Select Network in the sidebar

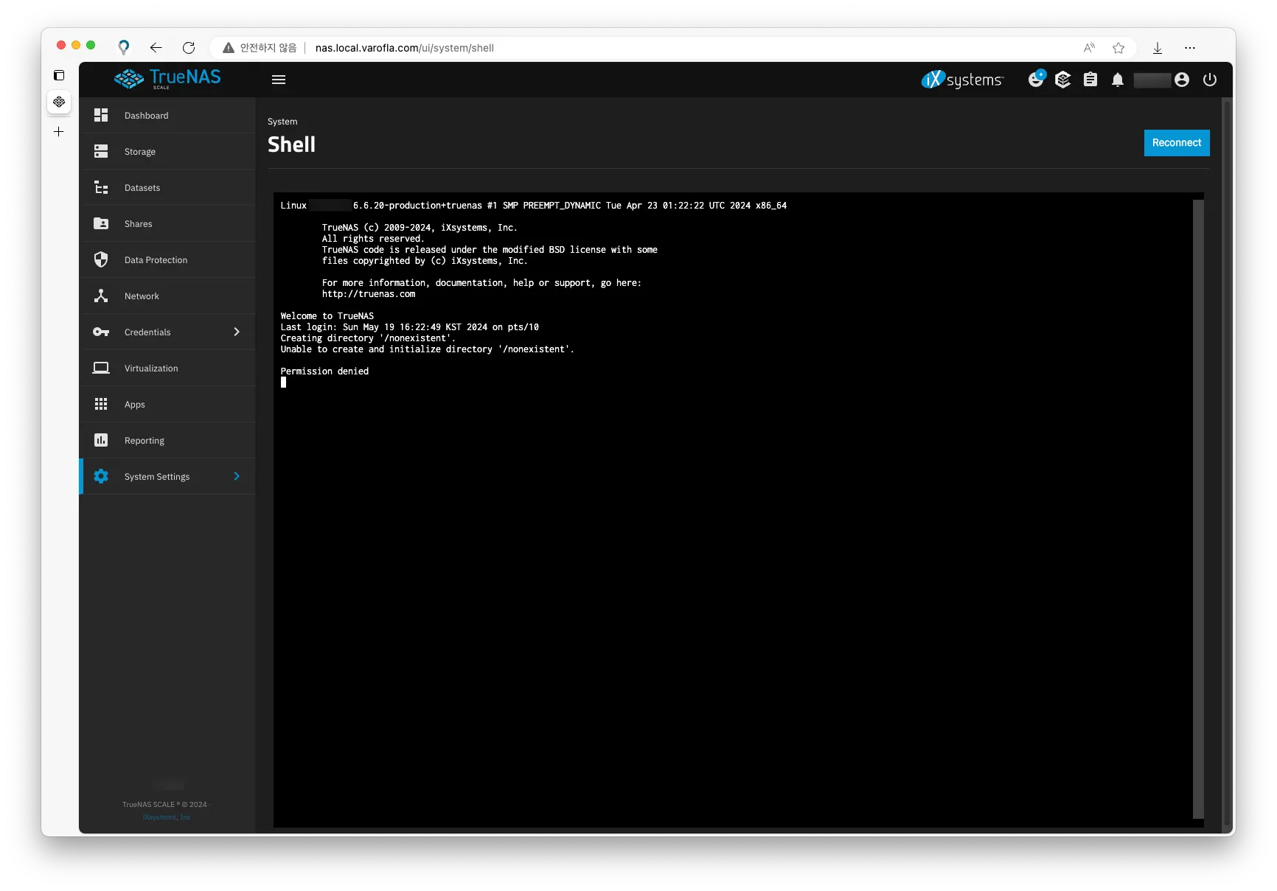tap(167, 296)
